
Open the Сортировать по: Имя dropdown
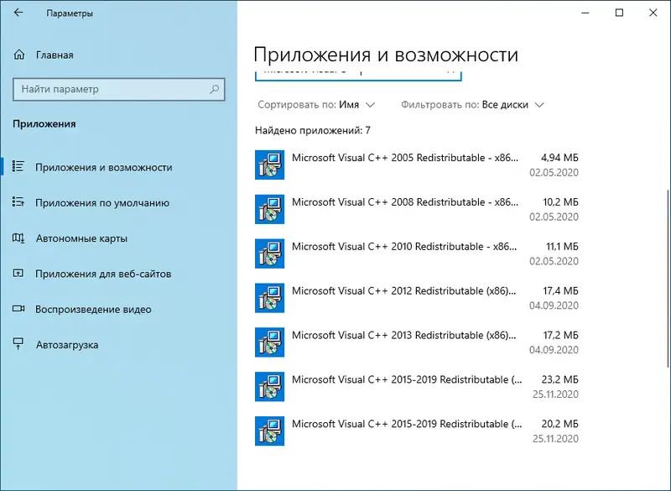316,105
